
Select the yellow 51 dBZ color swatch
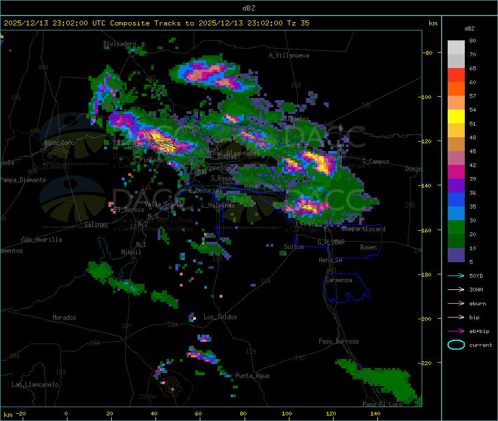(x=456, y=117)
